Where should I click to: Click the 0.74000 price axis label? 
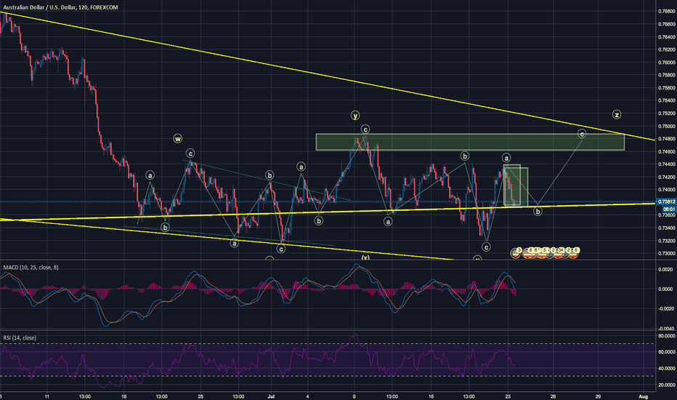coord(667,190)
